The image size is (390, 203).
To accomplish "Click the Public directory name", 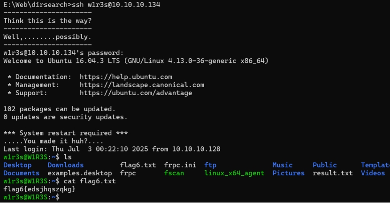I will (x=325, y=165).
